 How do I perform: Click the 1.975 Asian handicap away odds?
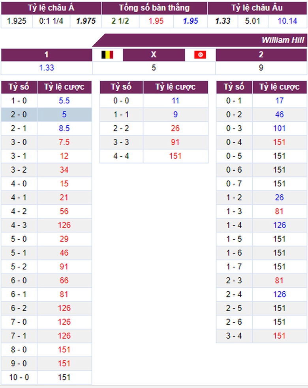[x=86, y=21]
